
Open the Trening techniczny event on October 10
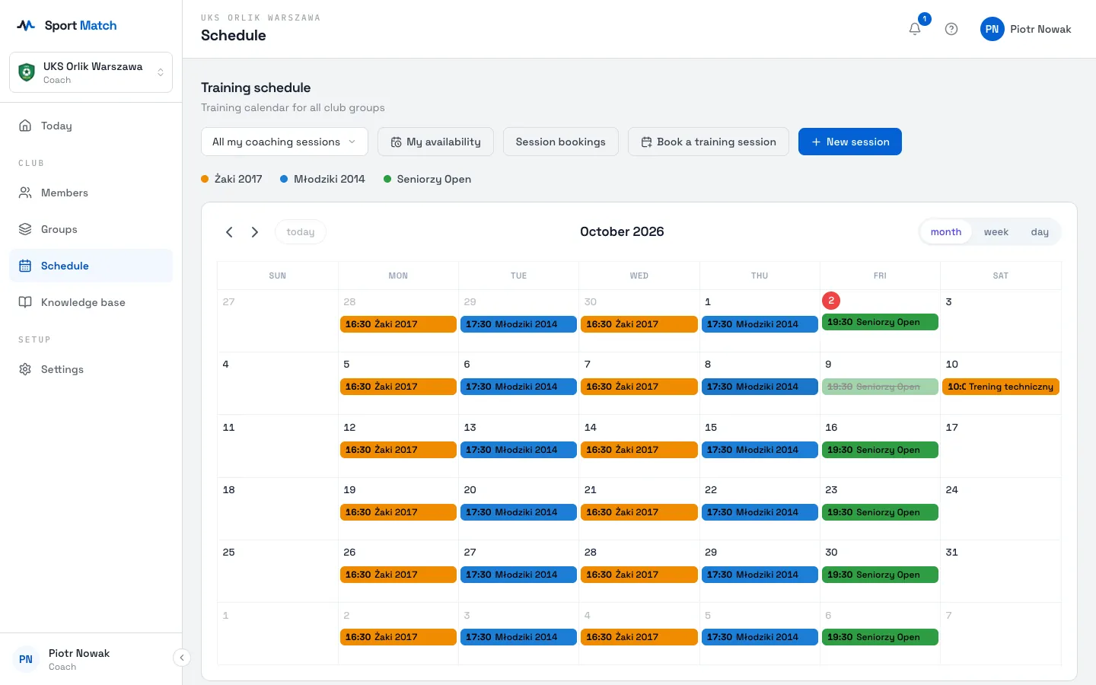pyautogui.click(x=1001, y=387)
